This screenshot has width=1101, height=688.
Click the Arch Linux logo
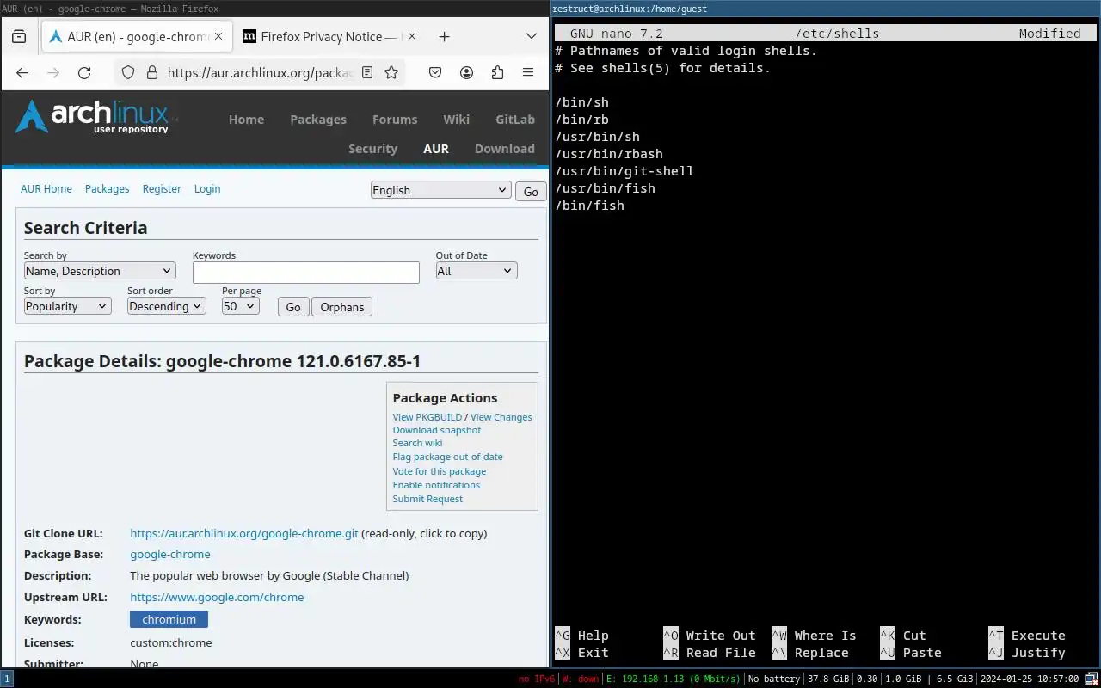pyautogui.click(x=95, y=117)
